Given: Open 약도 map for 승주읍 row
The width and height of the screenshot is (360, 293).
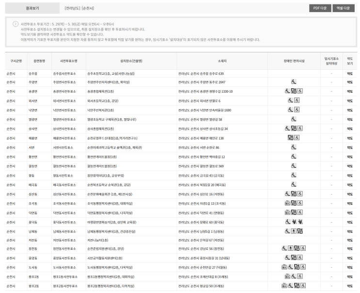Looking at the screenshot, I should coord(350,74).
